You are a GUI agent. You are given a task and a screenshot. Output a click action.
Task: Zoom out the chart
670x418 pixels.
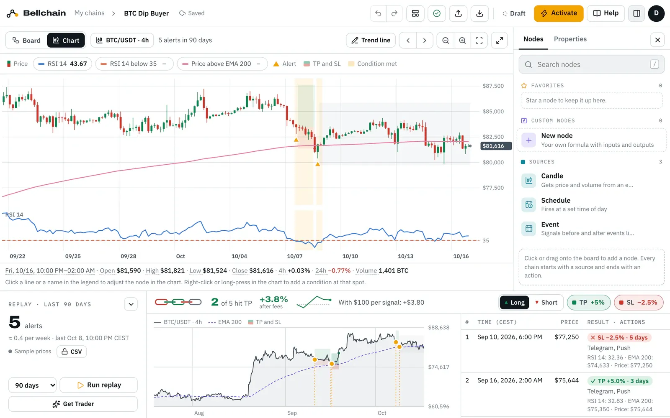click(x=446, y=40)
